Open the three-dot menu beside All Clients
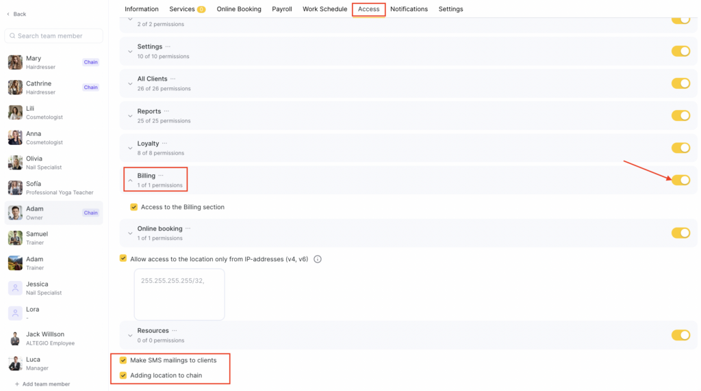The image size is (701, 391). [x=173, y=79]
